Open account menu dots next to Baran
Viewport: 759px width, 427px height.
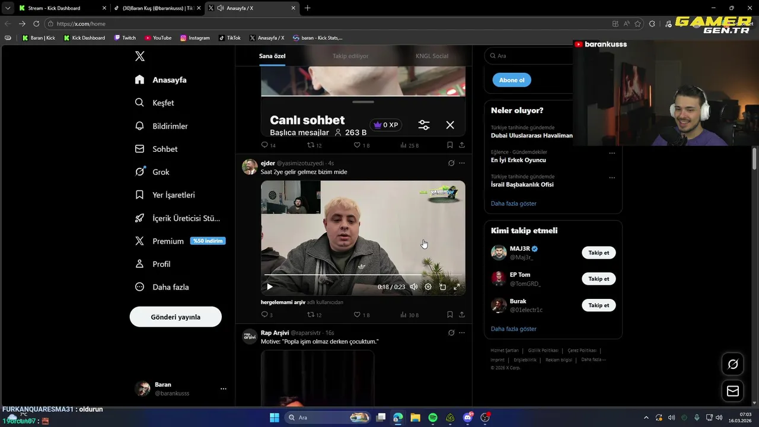point(224,389)
